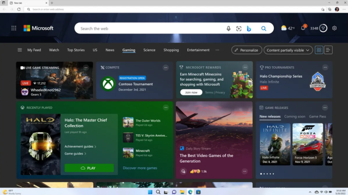Open Rewards points 3348 badge
The image size is (348, 195).
coord(318,28)
